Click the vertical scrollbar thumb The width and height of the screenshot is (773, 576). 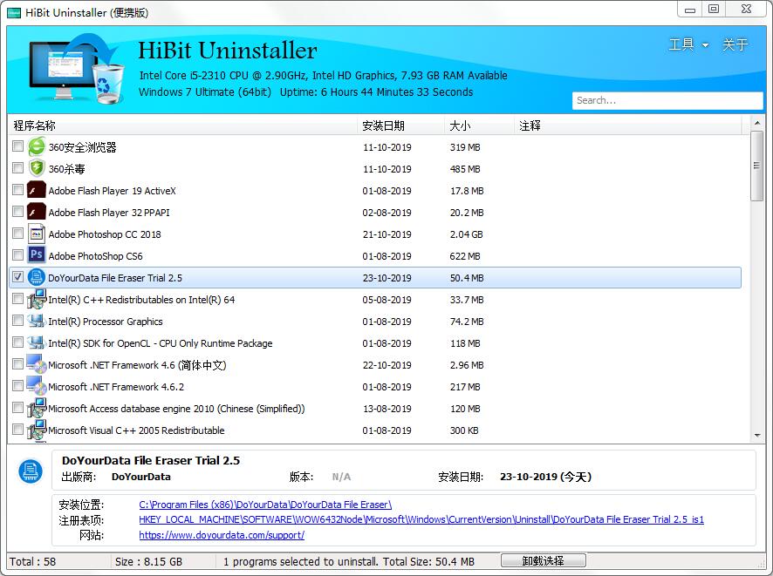(x=757, y=166)
